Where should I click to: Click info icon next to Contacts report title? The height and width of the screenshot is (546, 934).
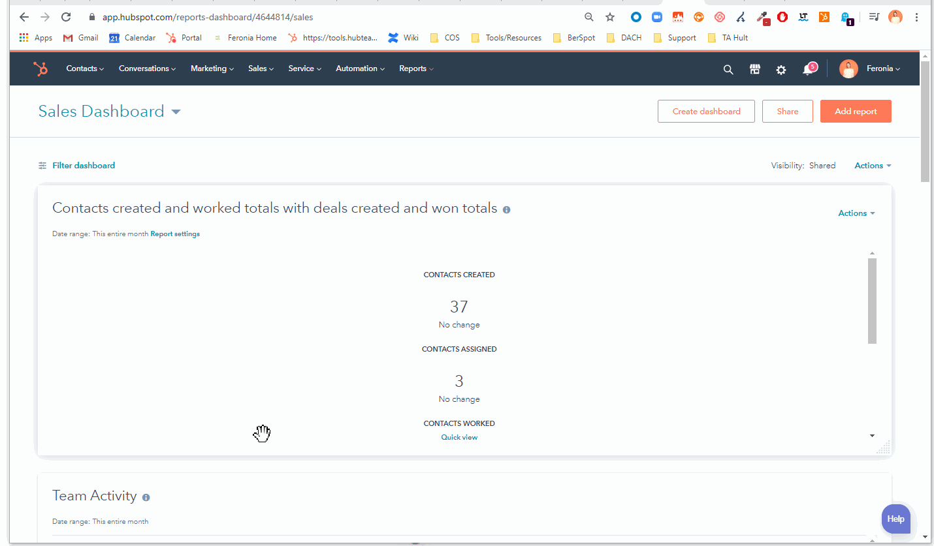tap(507, 210)
